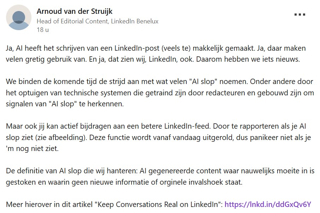The width and height of the screenshot is (320, 213).
Task: Click the line 'gestoken en waarin geen nieuwe informatie'
Action: 124,182
